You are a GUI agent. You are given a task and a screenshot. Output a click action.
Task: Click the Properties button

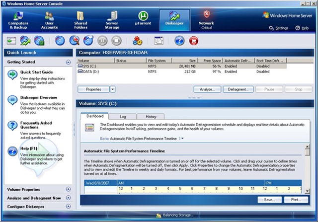tap(93, 89)
